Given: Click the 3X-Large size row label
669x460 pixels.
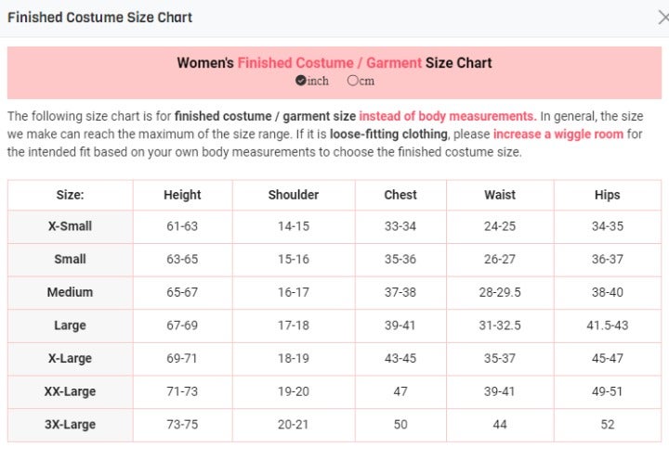Looking at the screenshot, I should (70, 424).
